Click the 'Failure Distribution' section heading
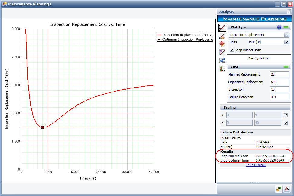The width and height of the screenshot is (294, 196). [x=237, y=132]
